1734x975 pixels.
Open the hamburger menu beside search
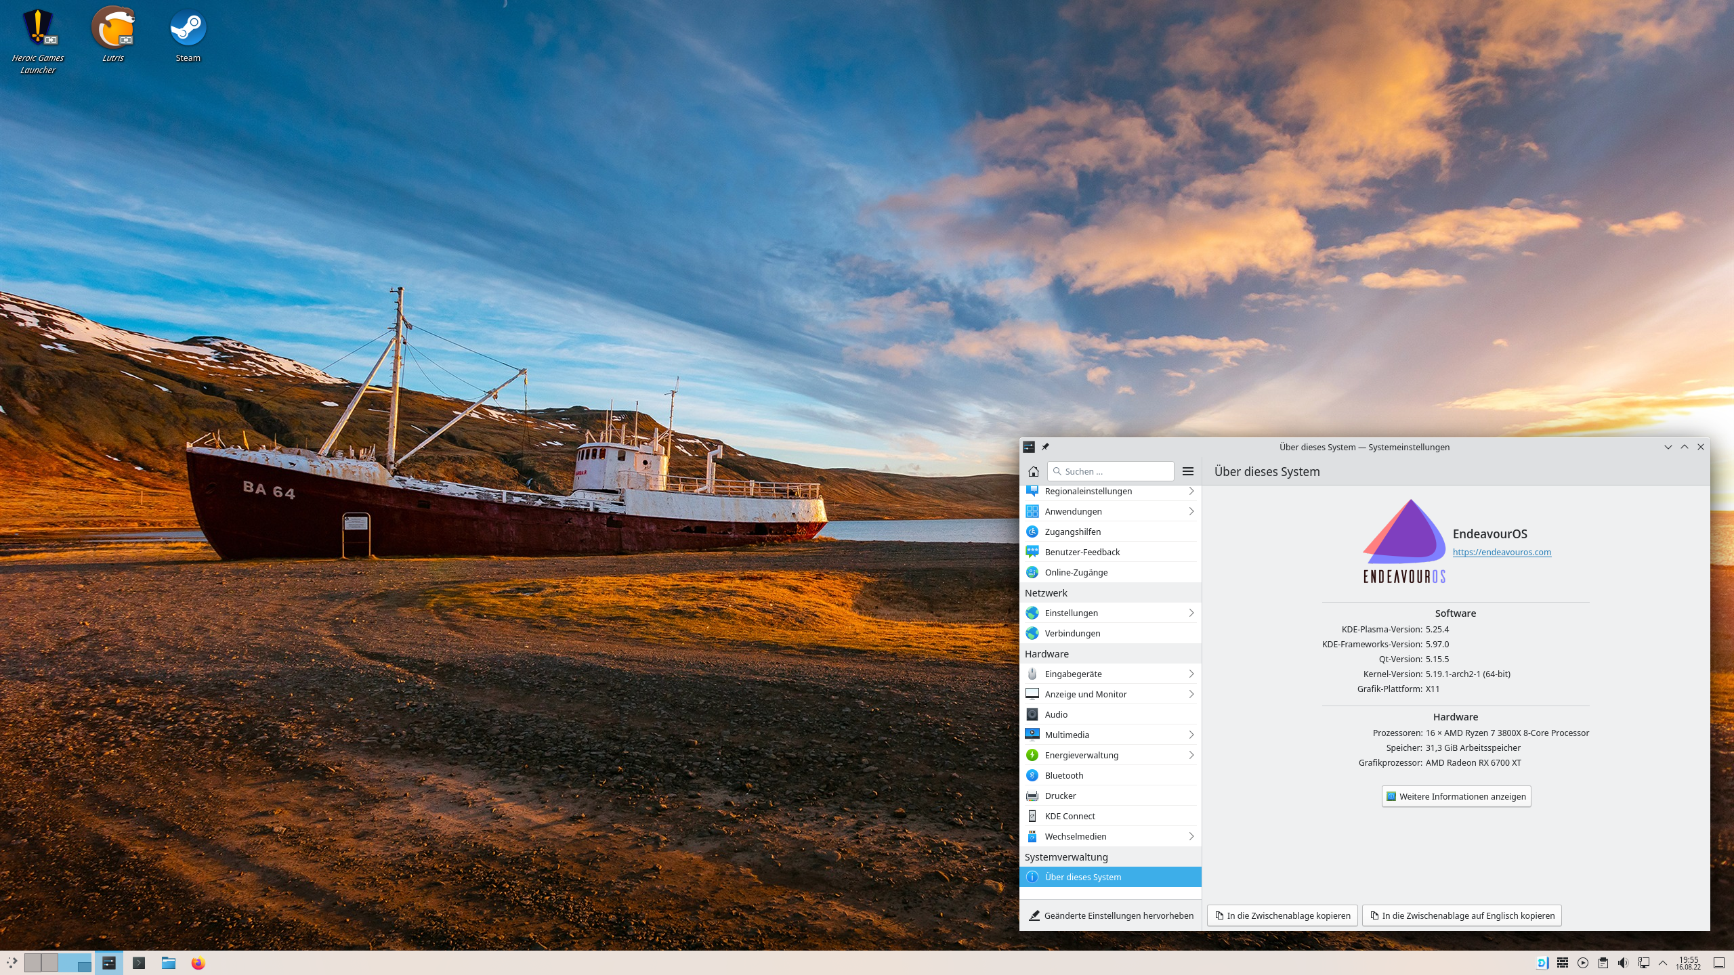point(1187,471)
